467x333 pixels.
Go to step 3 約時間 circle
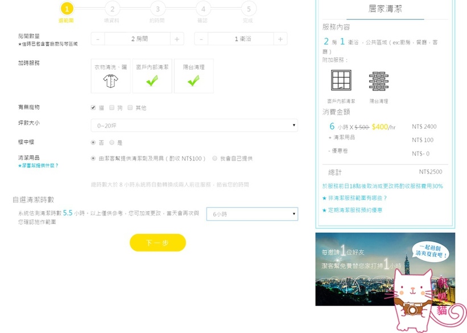(x=158, y=9)
